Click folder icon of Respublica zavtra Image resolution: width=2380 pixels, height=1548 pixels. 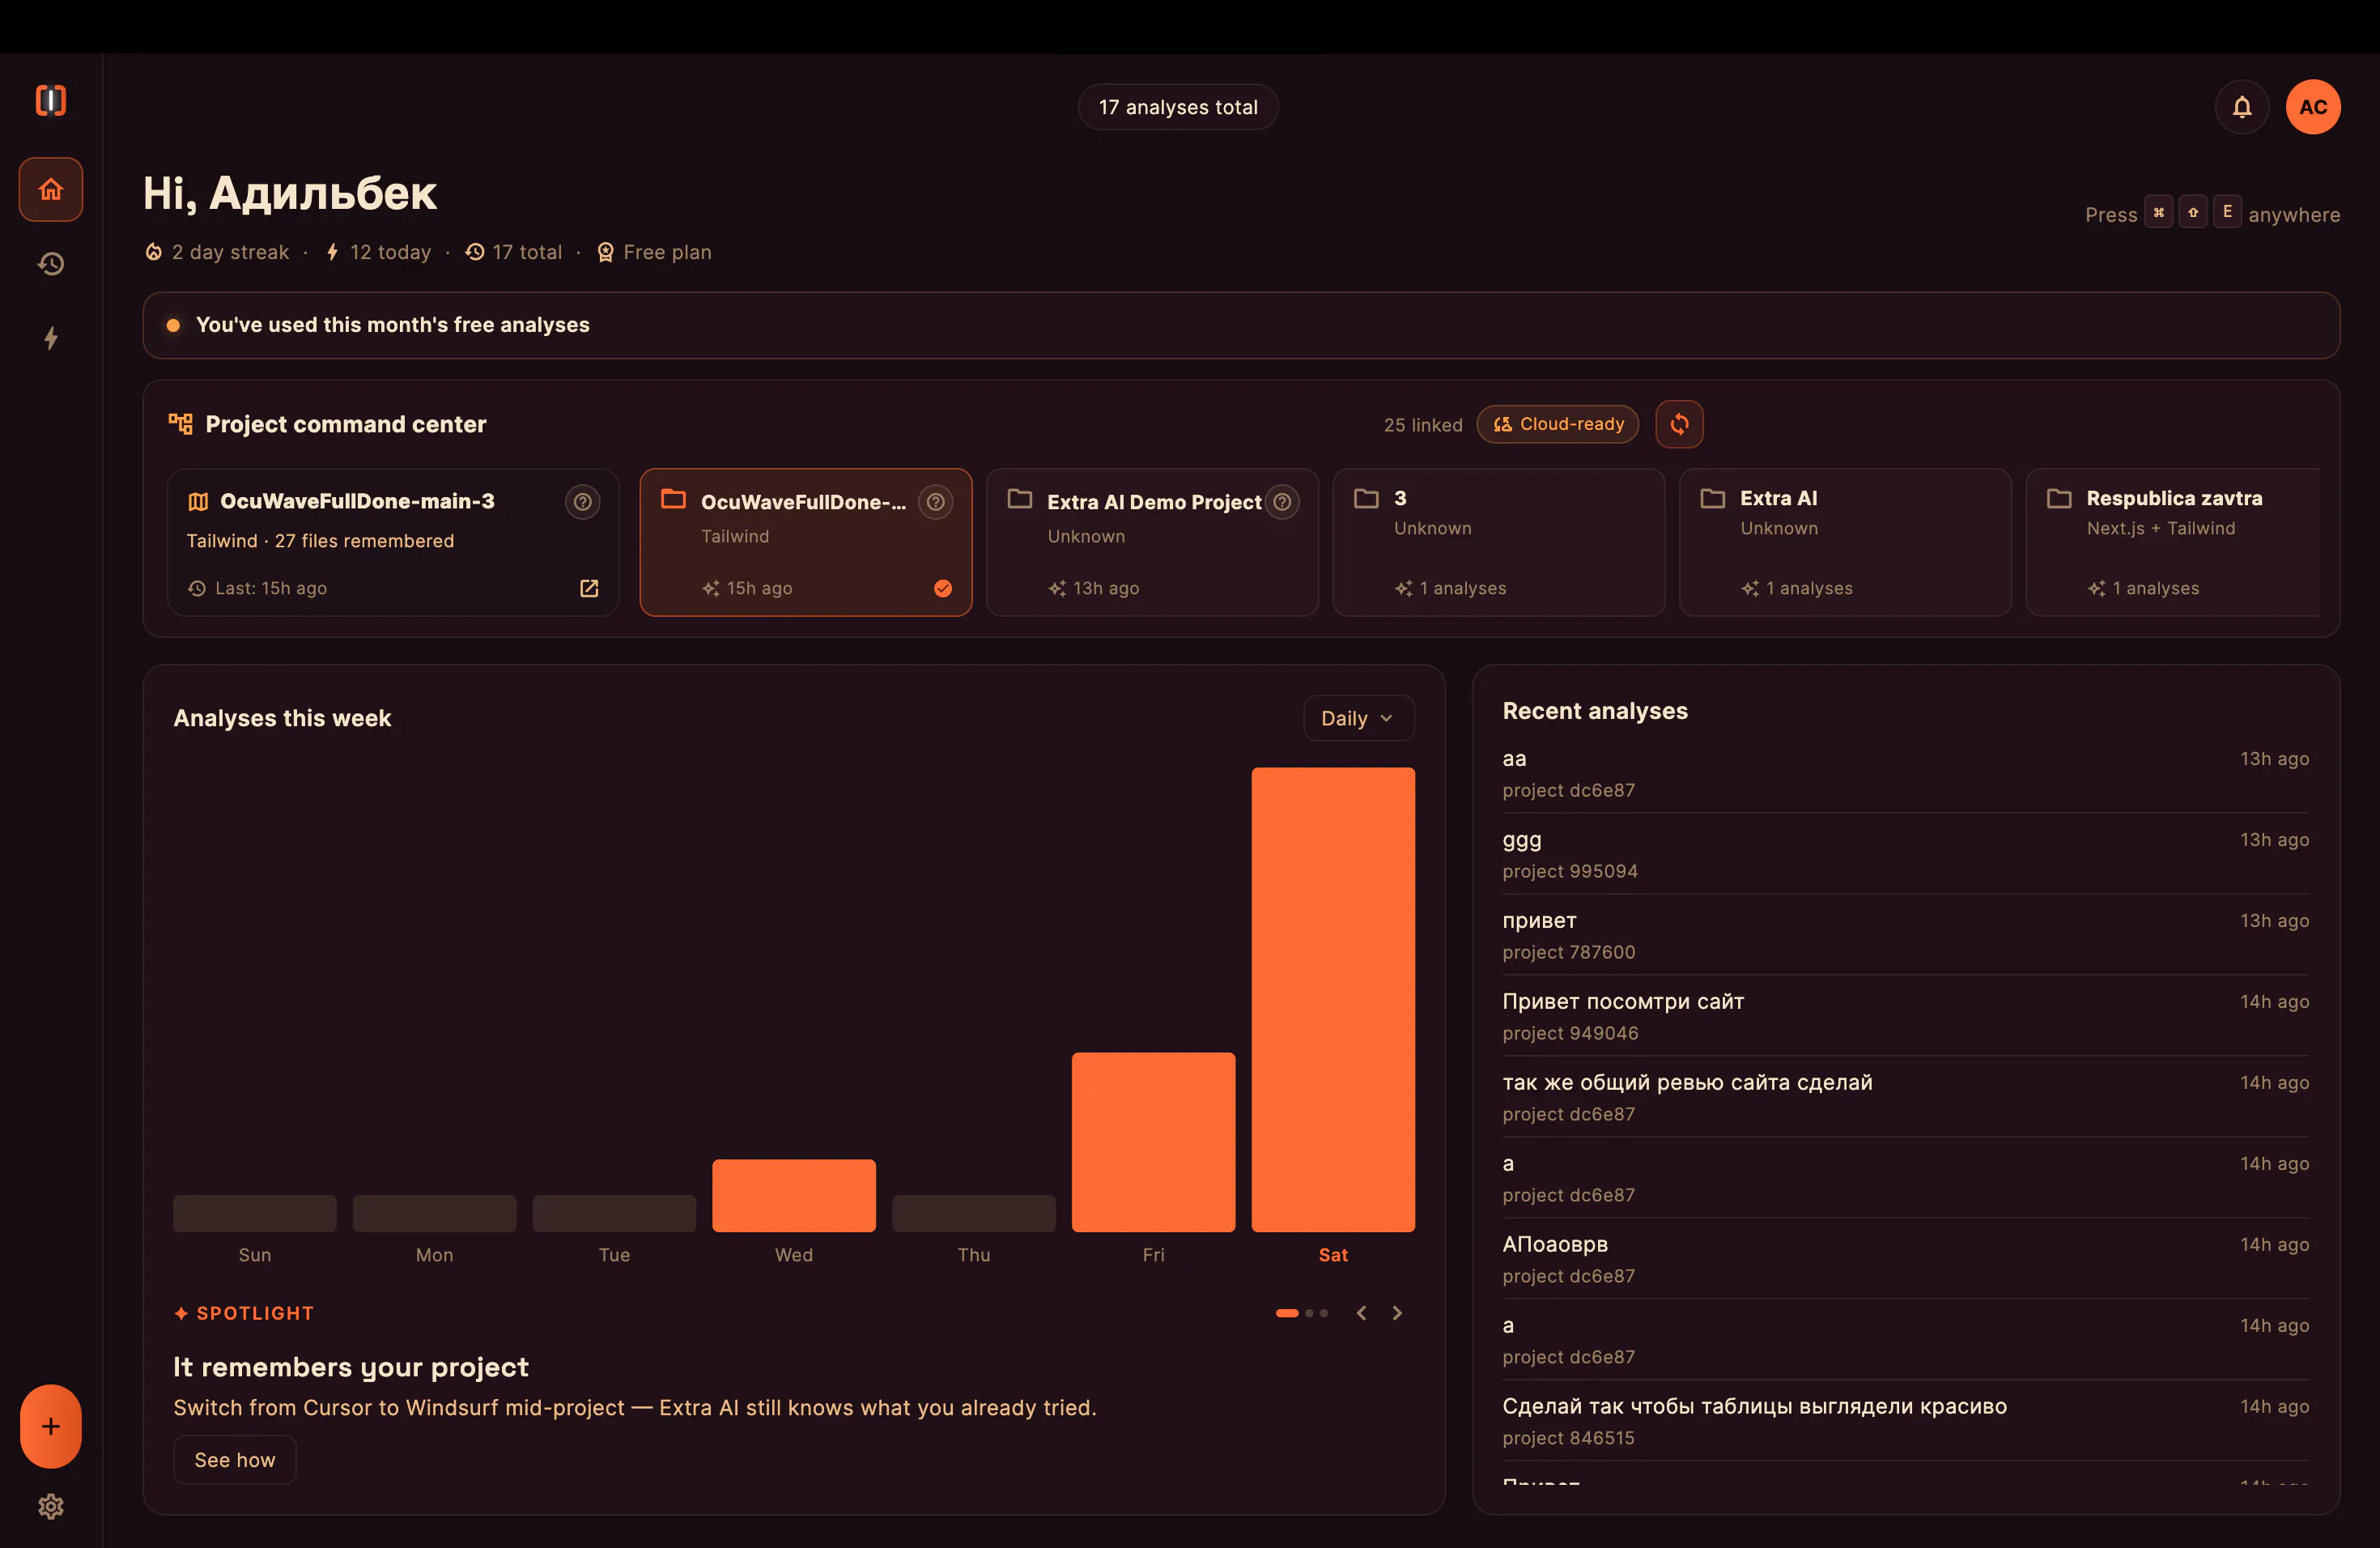tap(2059, 498)
